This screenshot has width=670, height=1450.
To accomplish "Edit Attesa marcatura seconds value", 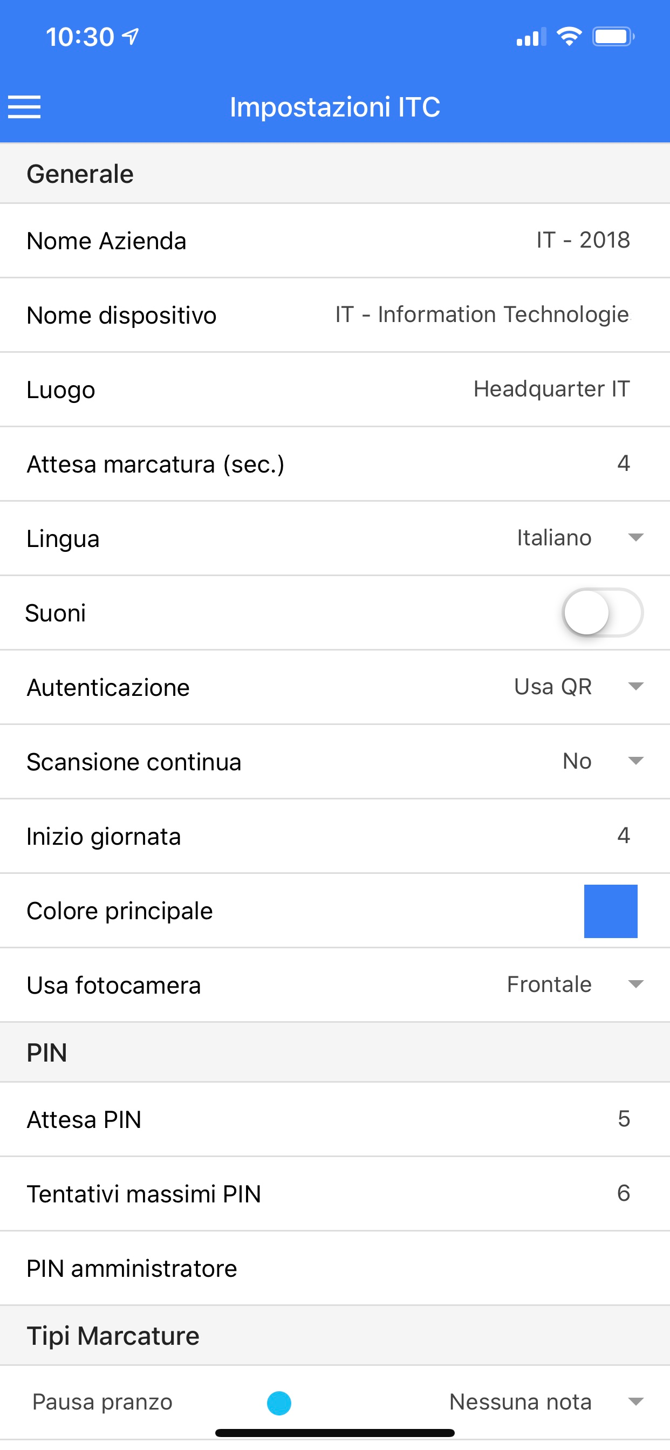I will pyautogui.click(x=623, y=463).
